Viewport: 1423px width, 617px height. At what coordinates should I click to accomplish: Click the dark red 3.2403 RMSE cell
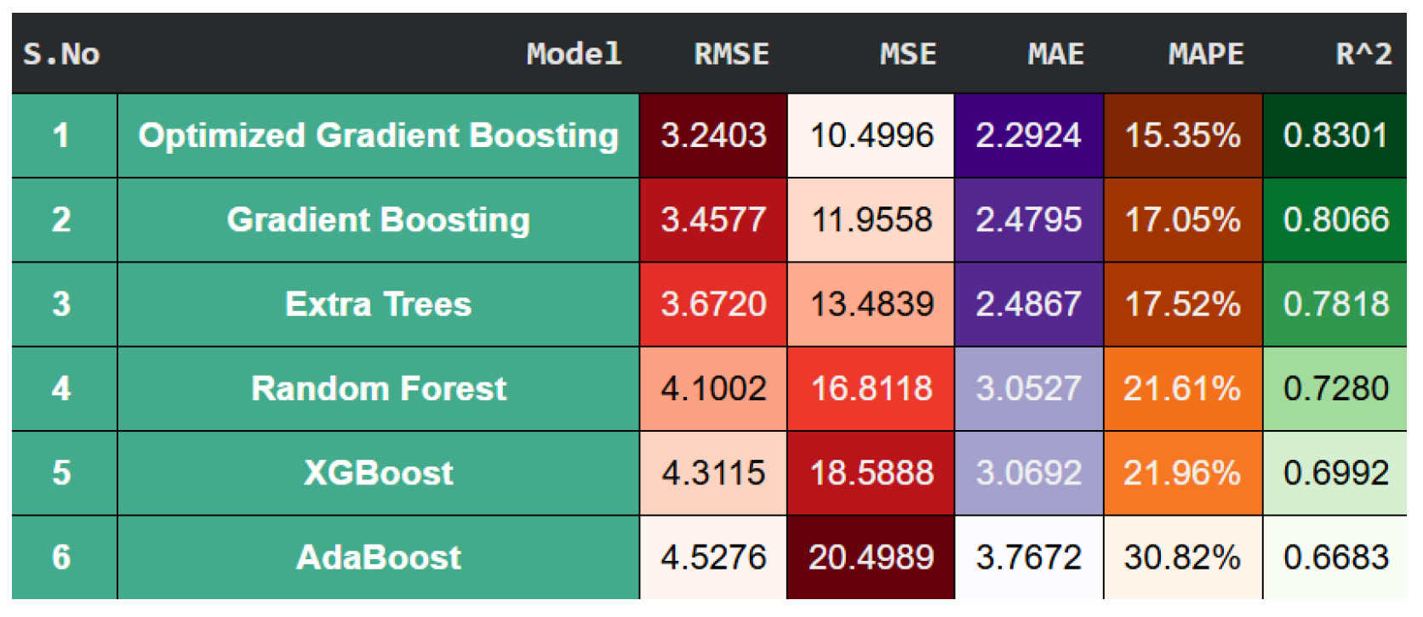tap(713, 136)
